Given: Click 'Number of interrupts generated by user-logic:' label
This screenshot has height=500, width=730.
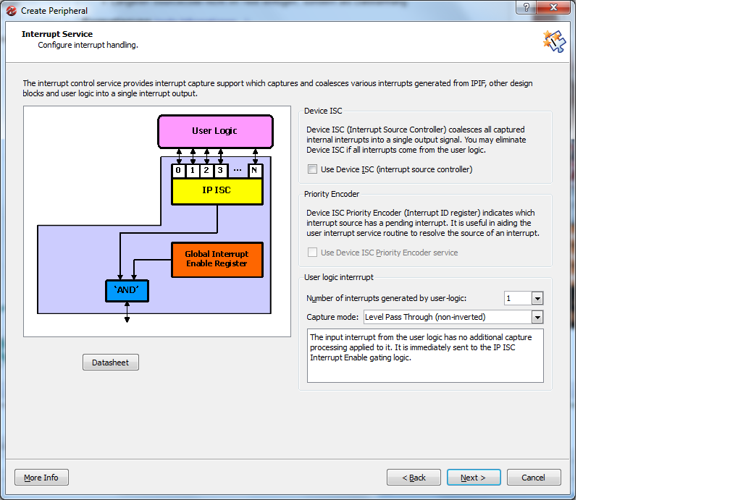Looking at the screenshot, I should 387,298.
